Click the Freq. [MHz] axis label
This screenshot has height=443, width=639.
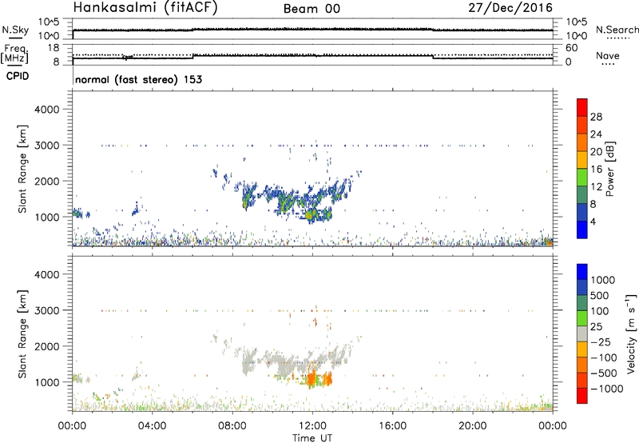(14, 54)
